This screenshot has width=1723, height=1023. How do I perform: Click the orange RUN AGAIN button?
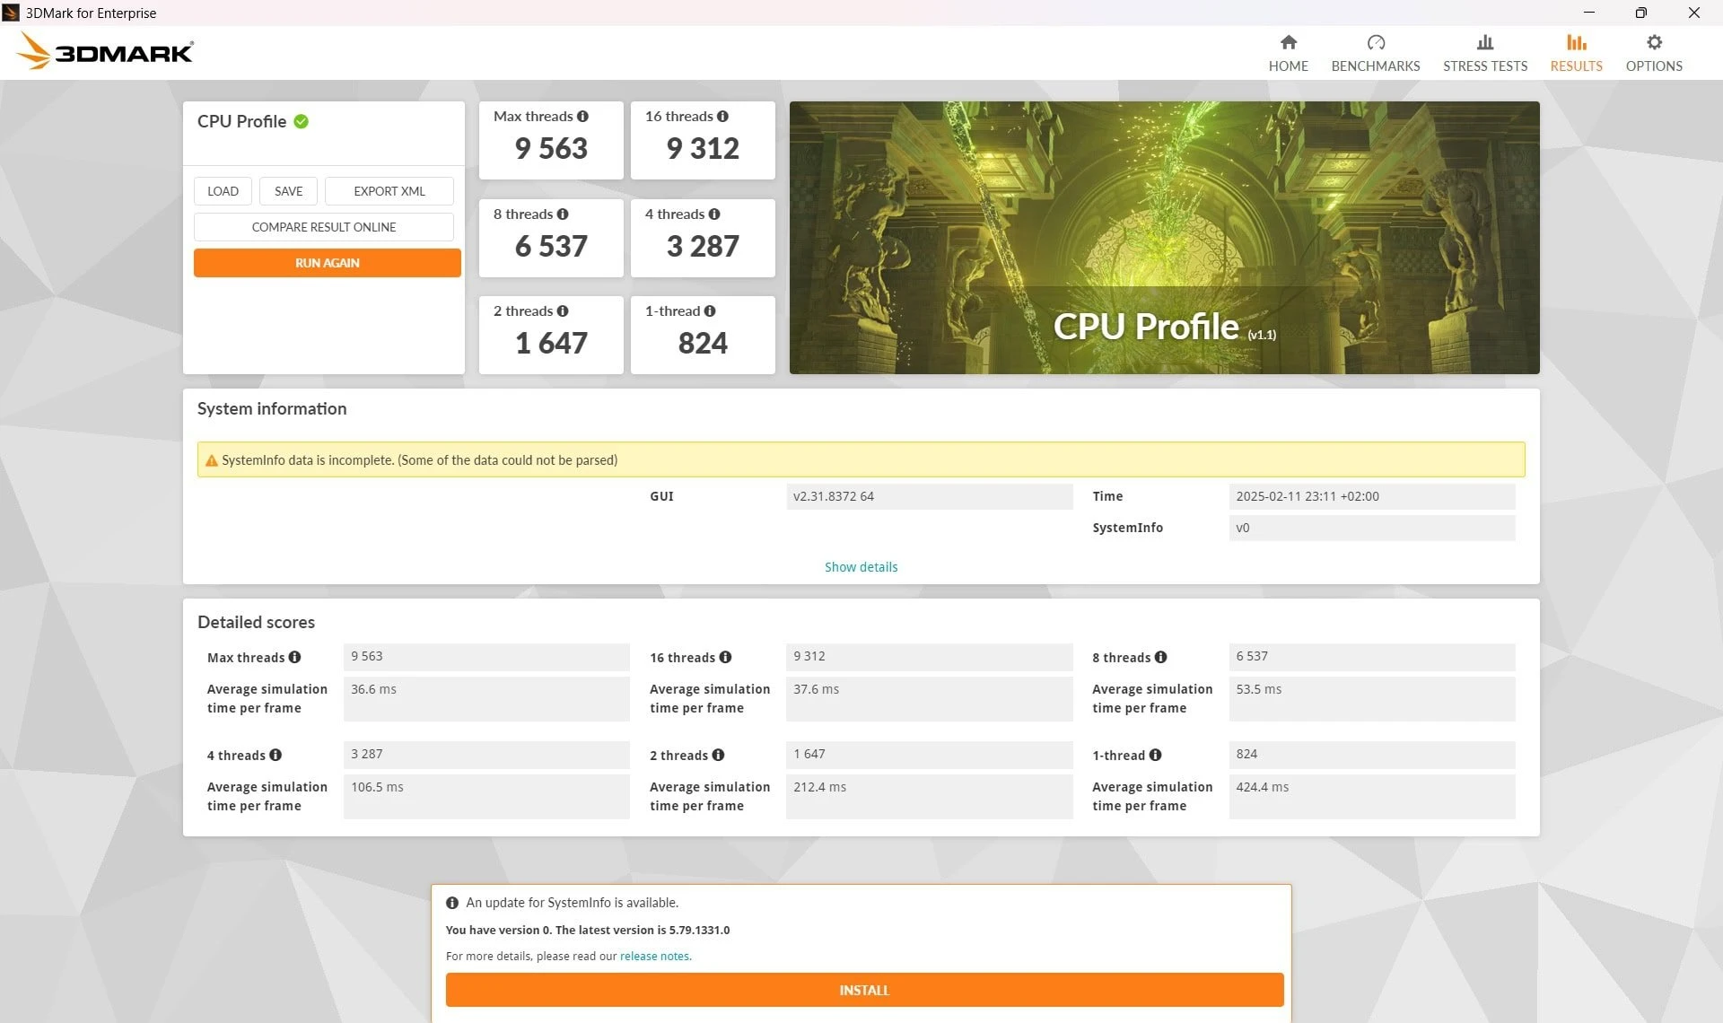click(328, 263)
